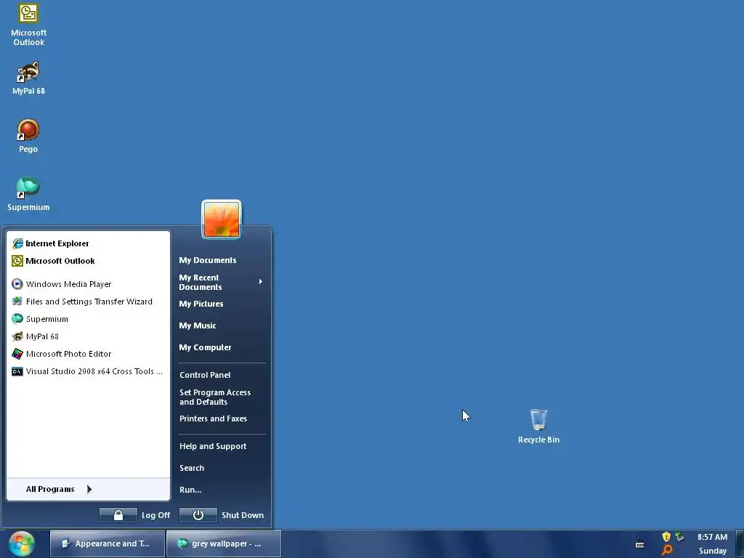Open My Pictures

coord(201,304)
